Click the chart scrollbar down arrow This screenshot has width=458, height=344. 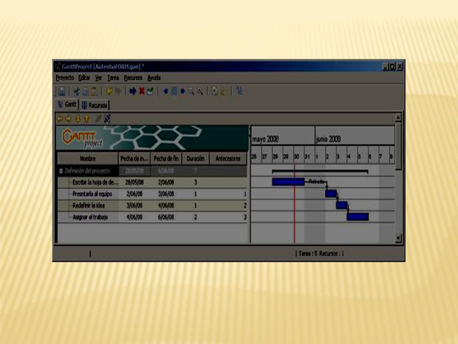[x=398, y=238]
